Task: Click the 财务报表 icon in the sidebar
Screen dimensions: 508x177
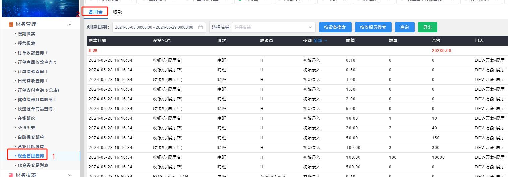Action: click(x=11, y=175)
